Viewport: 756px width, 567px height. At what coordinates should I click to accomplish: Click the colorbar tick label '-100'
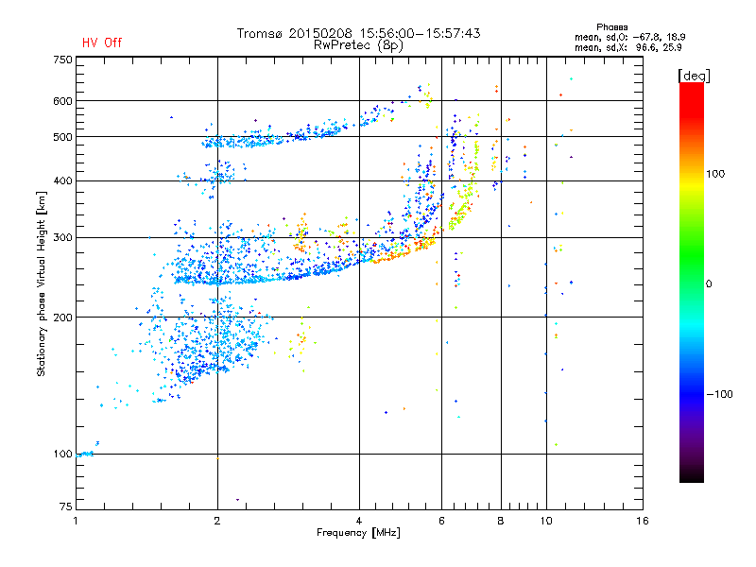(720, 394)
